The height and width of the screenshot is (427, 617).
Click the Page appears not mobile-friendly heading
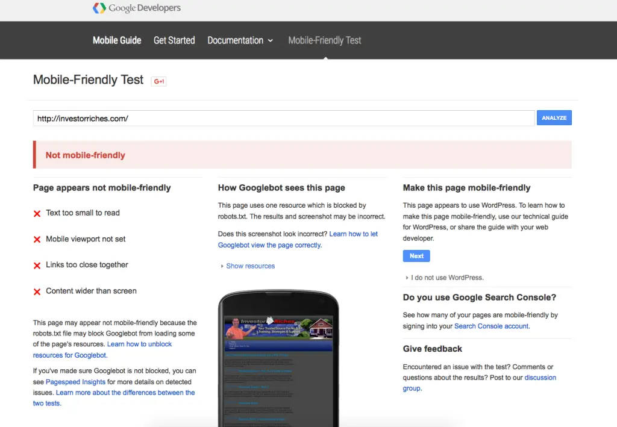(x=102, y=188)
